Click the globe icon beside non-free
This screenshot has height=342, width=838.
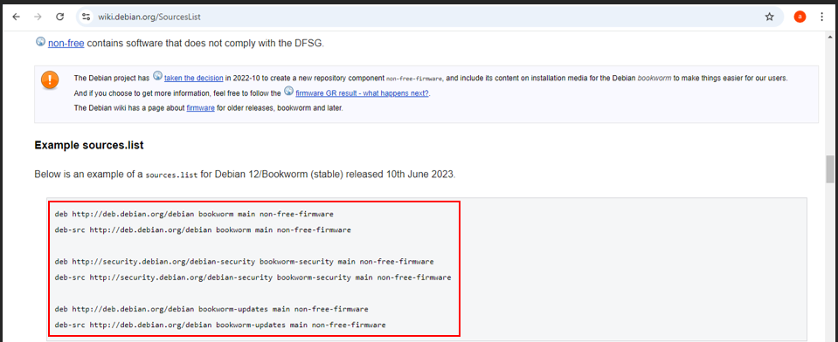40,42
